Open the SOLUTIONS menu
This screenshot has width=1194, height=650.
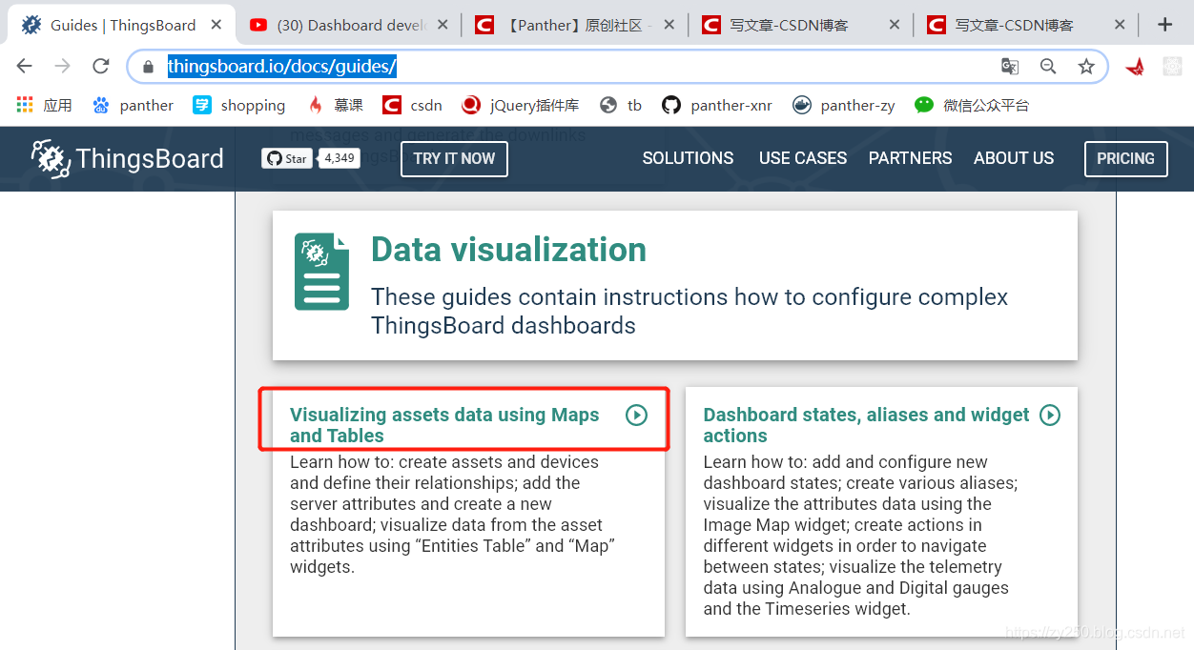(688, 158)
